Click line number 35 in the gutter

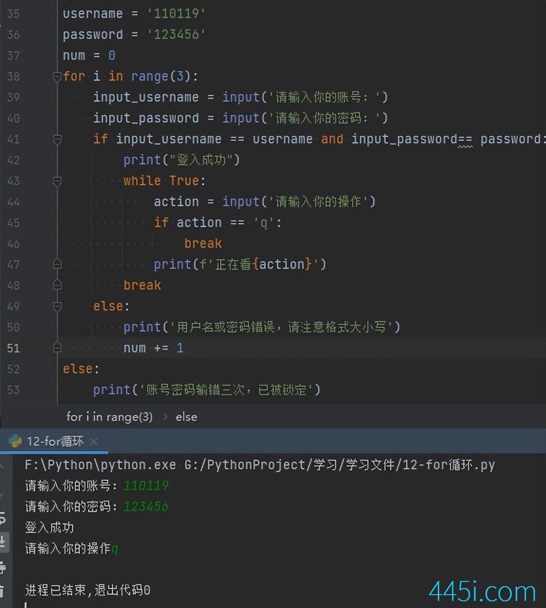[x=13, y=14]
